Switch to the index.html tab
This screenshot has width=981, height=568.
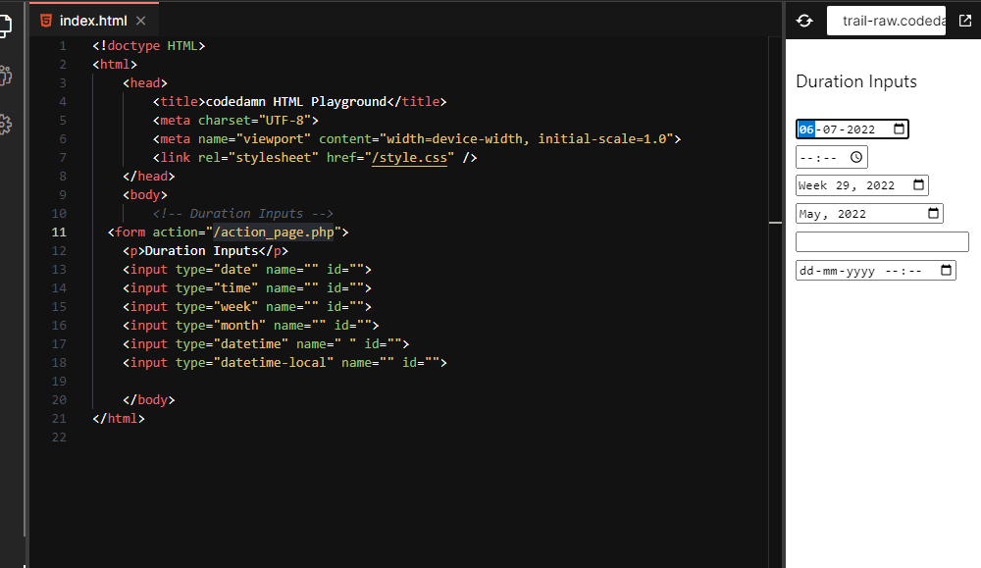click(x=92, y=21)
